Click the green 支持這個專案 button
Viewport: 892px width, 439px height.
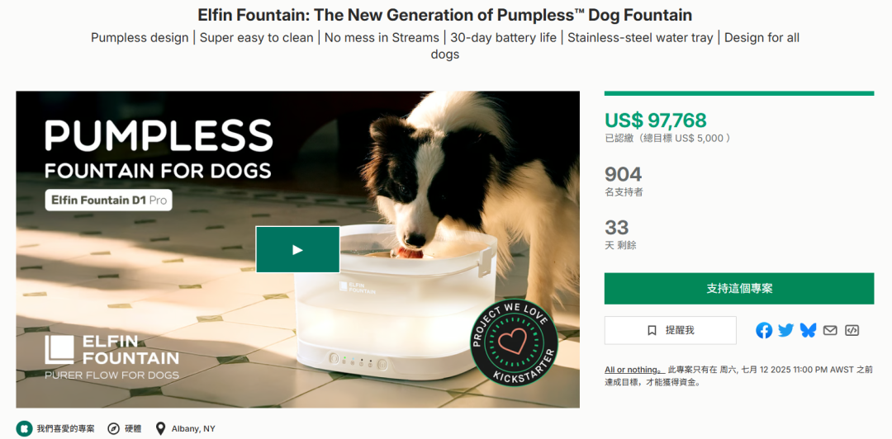coord(739,288)
